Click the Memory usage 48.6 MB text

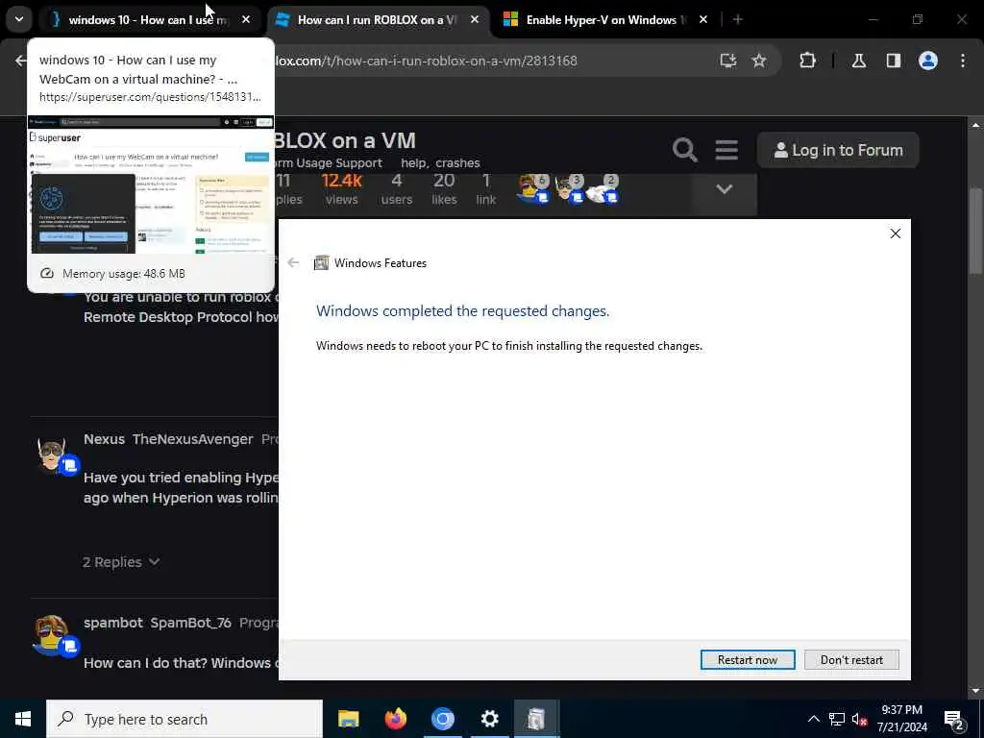tap(124, 274)
